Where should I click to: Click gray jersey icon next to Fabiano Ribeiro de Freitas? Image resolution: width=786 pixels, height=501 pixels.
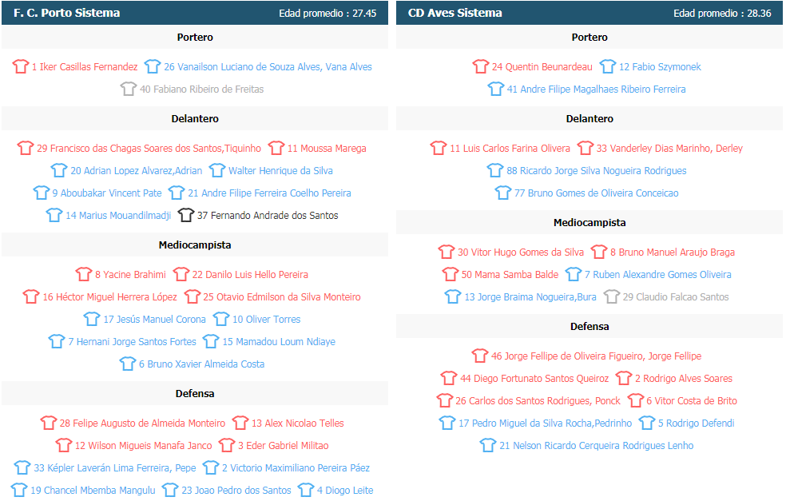(129, 89)
